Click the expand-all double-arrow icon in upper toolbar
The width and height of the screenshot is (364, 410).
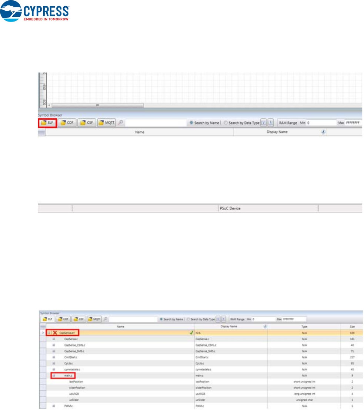click(x=263, y=123)
